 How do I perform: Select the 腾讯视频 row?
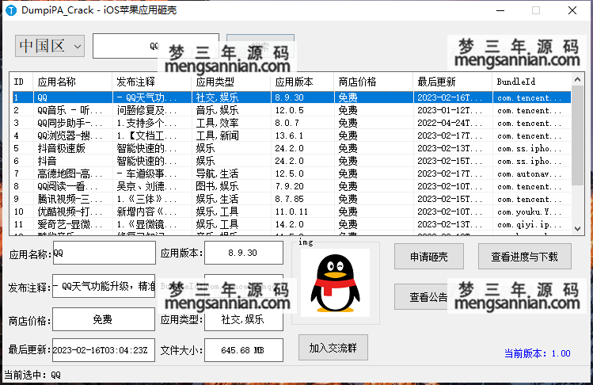[291, 199]
